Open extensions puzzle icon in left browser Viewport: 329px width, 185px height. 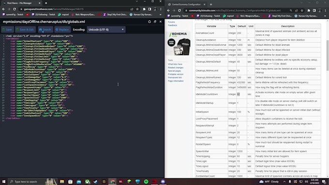tap(144, 9)
